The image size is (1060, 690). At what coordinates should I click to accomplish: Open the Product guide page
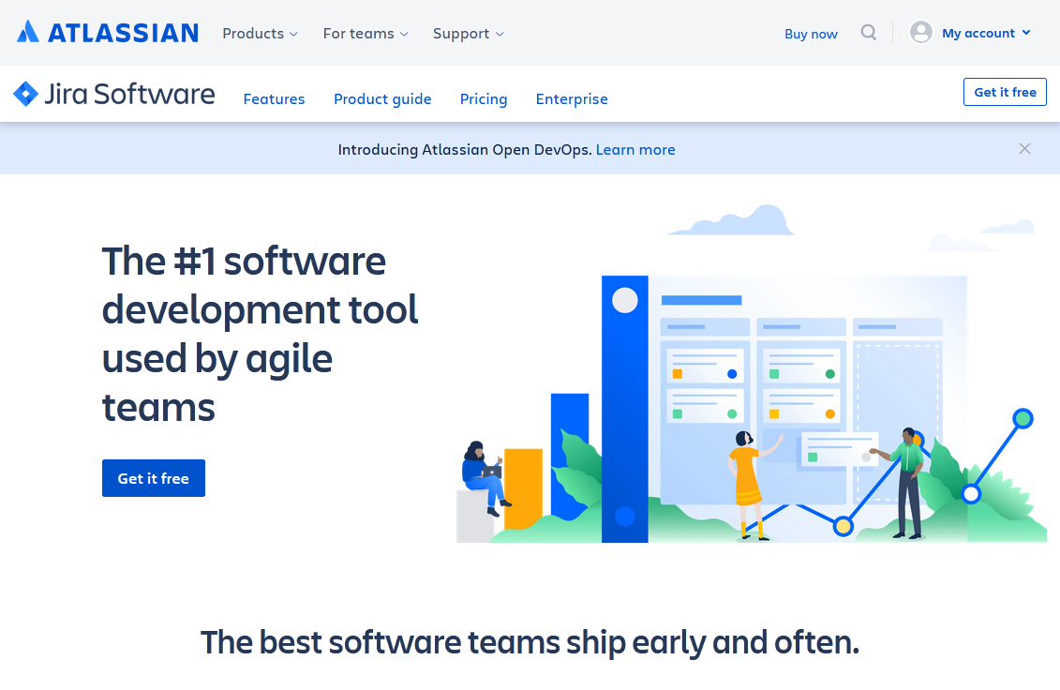coord(382,98)
